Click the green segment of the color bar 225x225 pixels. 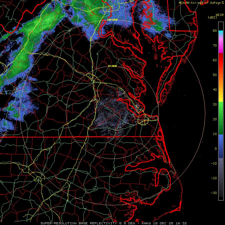click(x=221, y=118)
